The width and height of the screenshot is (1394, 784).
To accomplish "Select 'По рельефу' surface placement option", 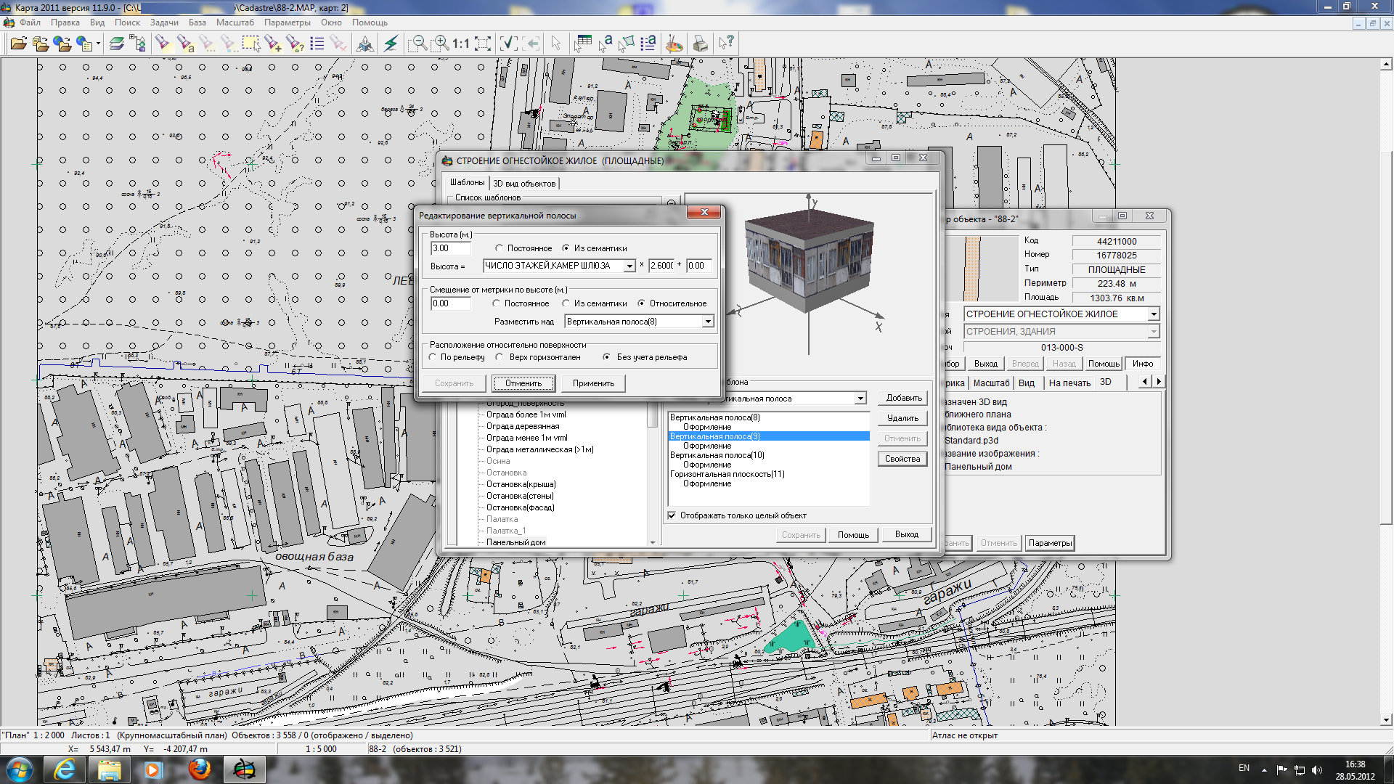I will click(x=433, y=357).
